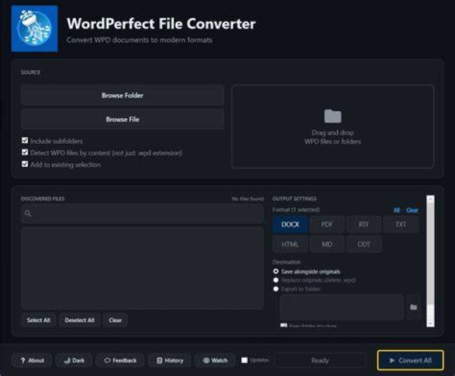Click Select All button
Viewport: 455px width, 376px height.
pyautogui.click(x=39, y=320)
